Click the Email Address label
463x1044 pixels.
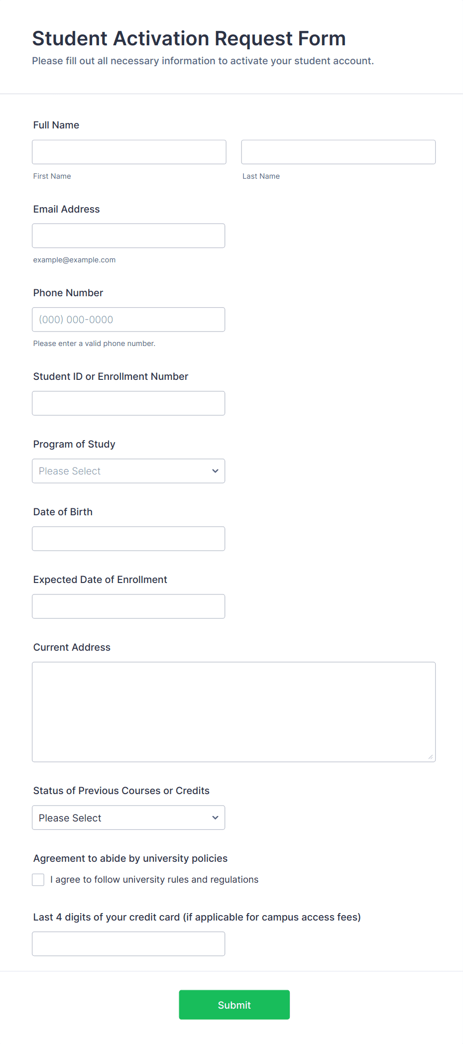[67, 209]
